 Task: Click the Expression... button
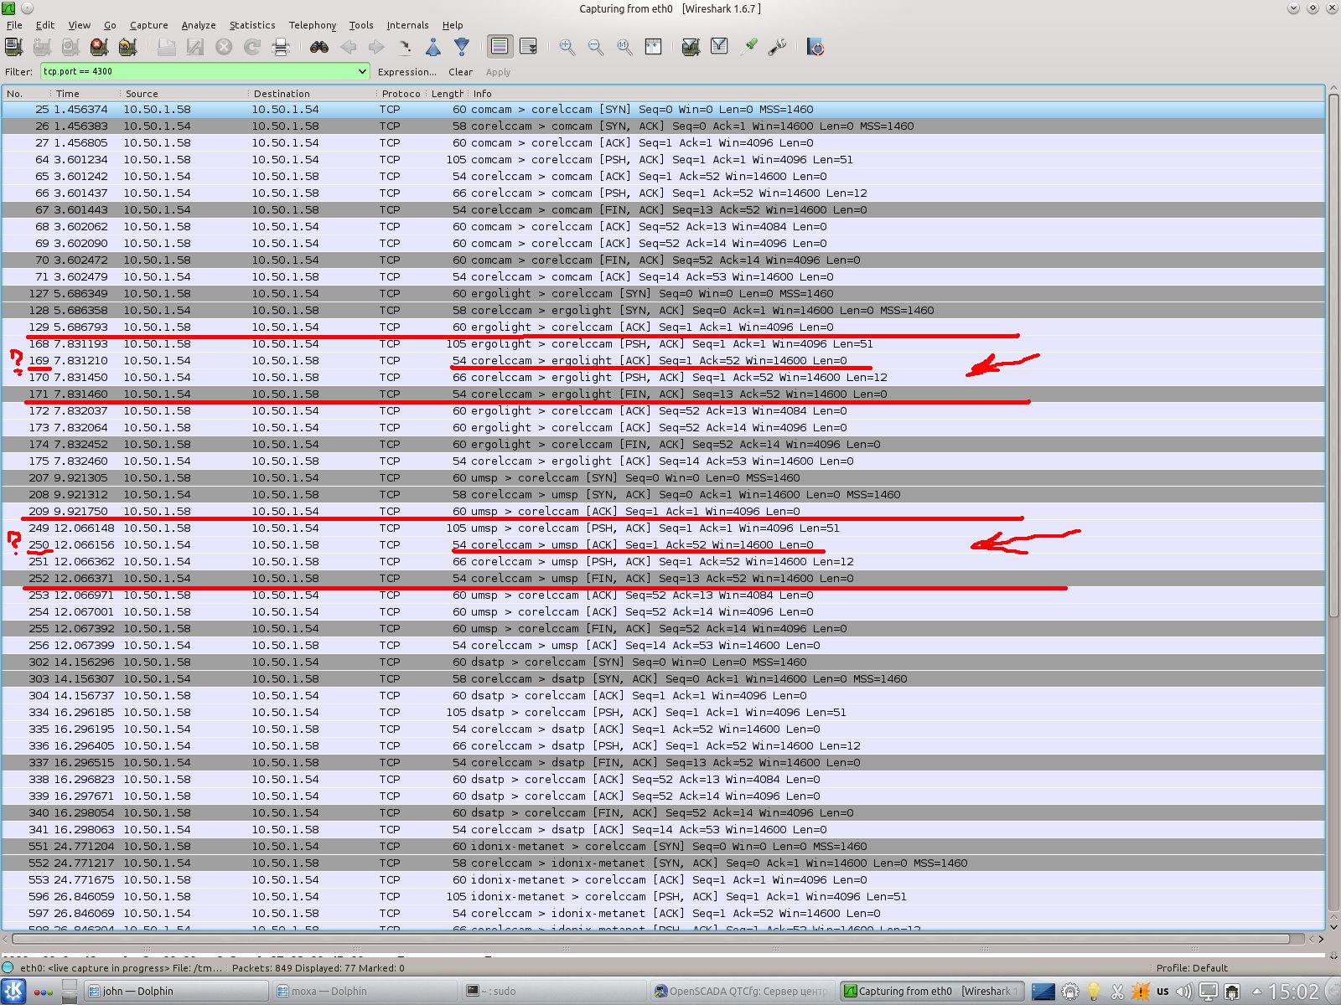(x=406, y=72)
